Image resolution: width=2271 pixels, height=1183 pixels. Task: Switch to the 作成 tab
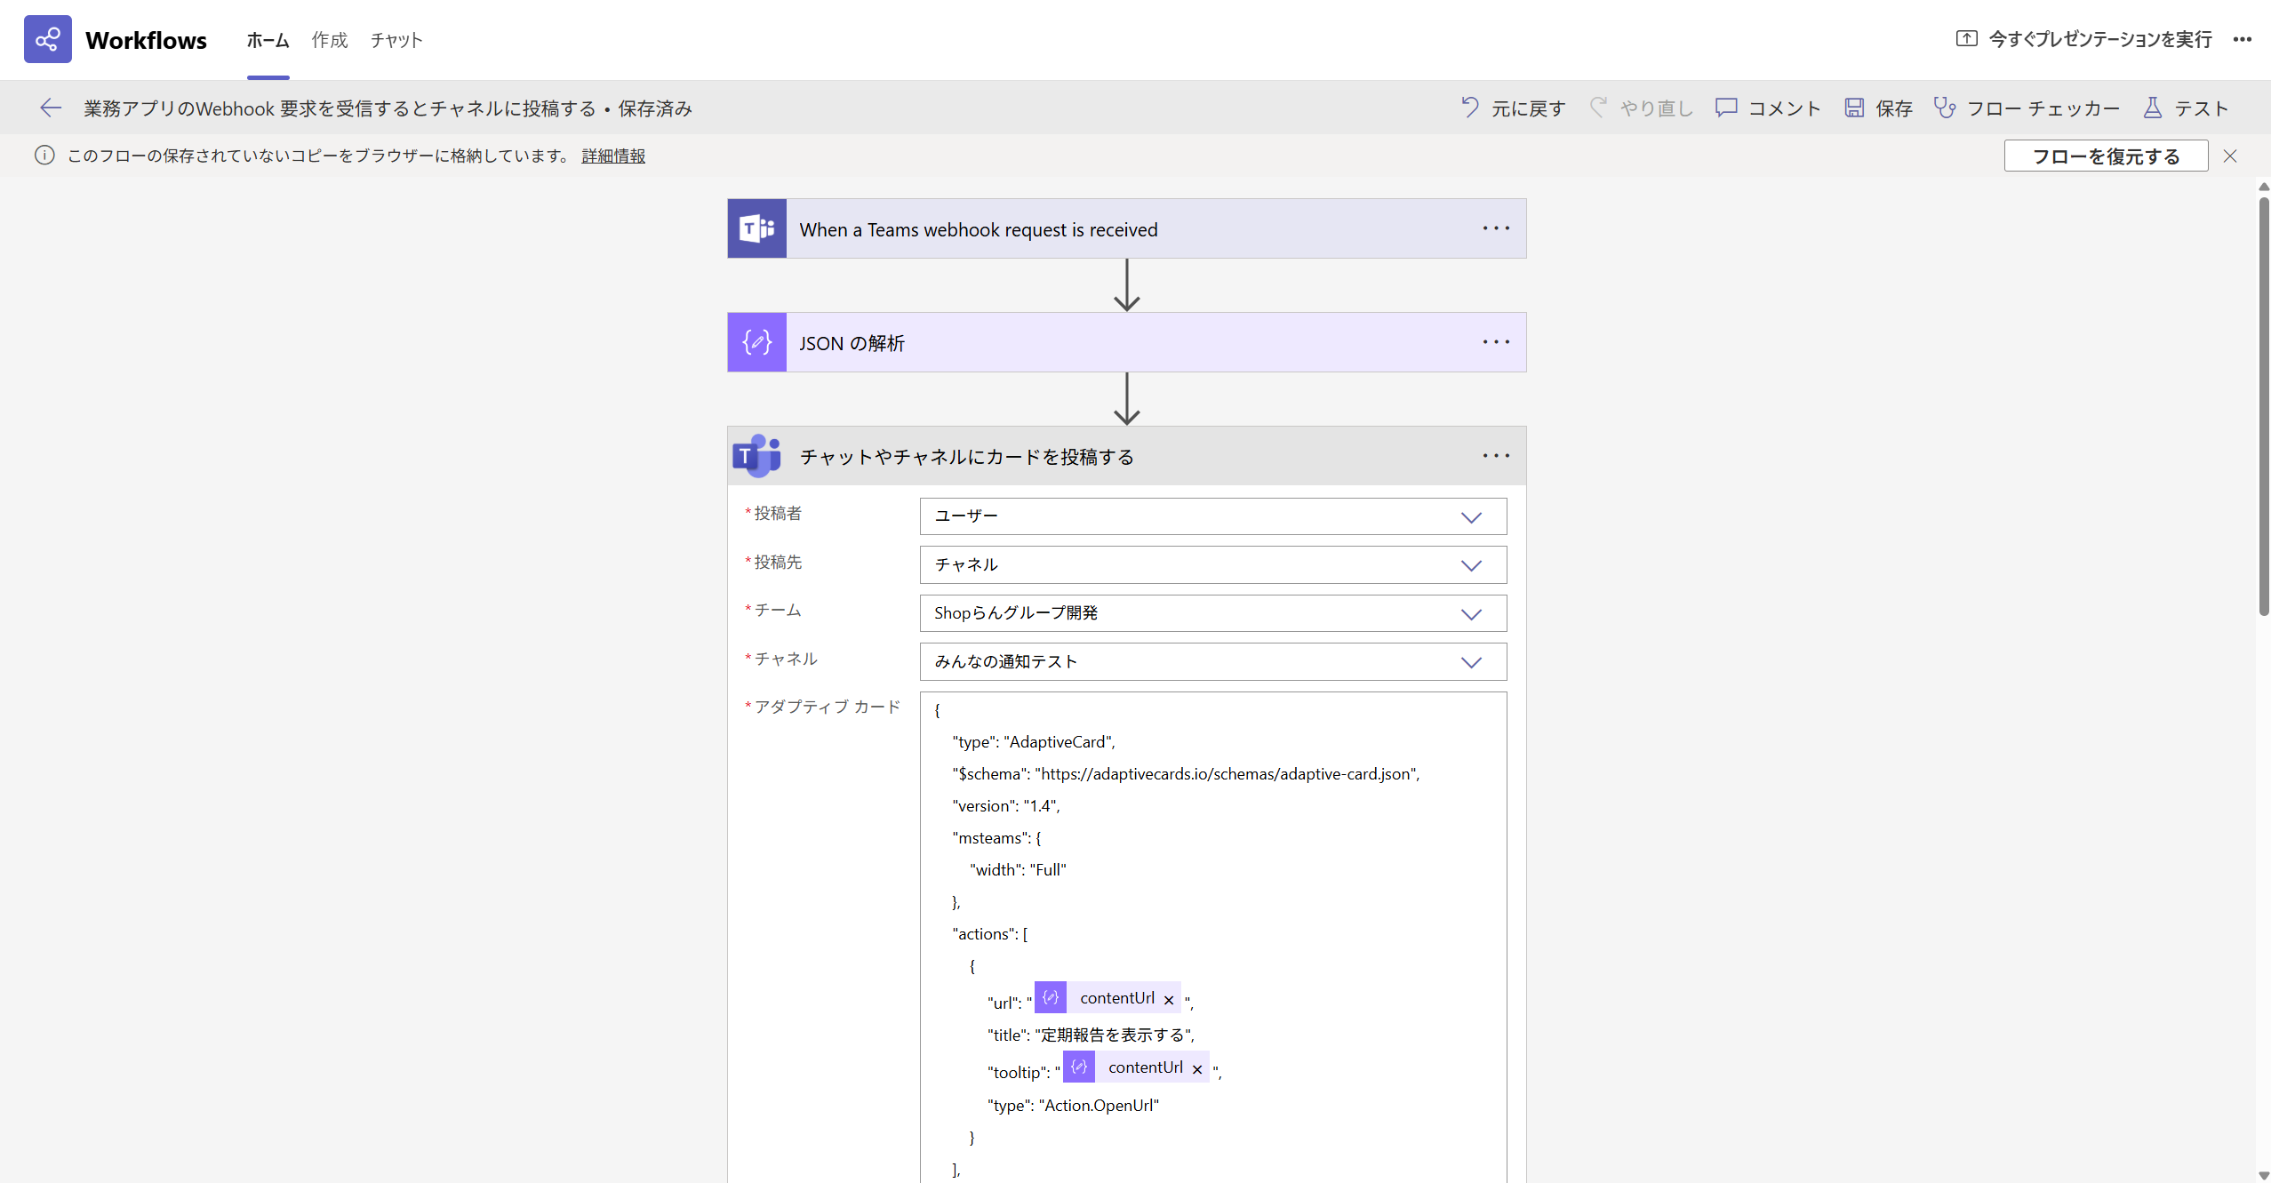[x=330, y=40]
